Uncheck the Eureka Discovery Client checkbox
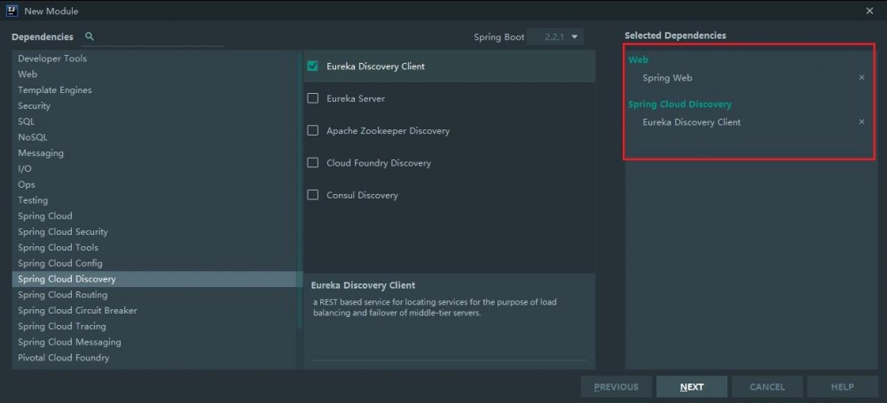Image resolution: width=887 pixels, height=403 pixels. tap(313, 66)
